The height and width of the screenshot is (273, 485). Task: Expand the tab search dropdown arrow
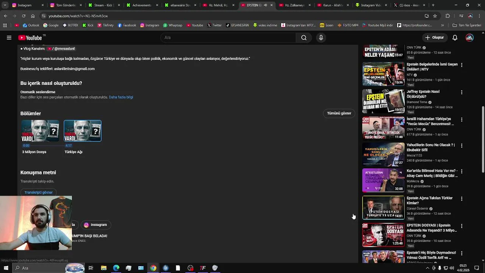coord(5,5)
